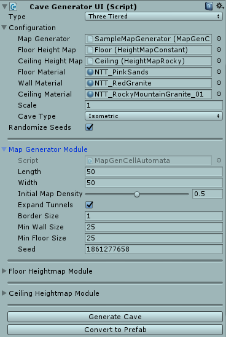Open object picker for Floor Material
Screen dimensions: 226x337
click(x=219, y=72)
